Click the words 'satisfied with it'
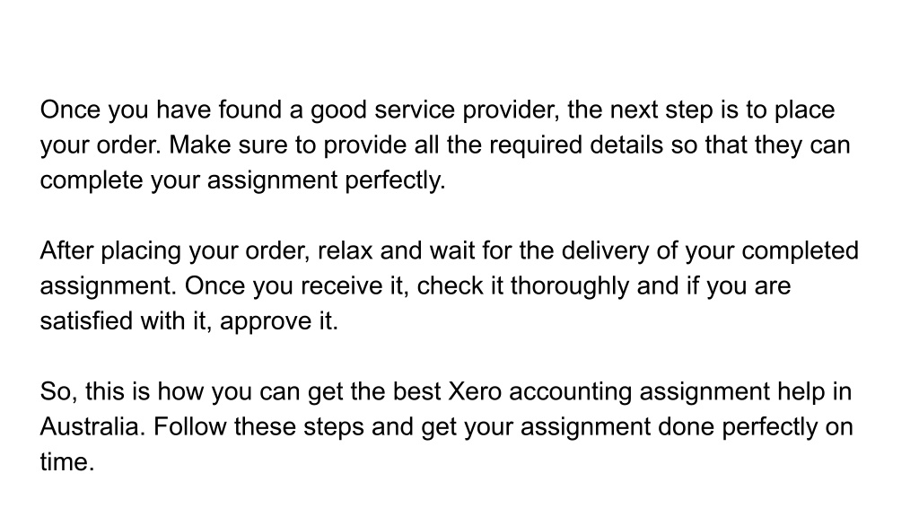The image size is (919, 517). click(126, 321)
